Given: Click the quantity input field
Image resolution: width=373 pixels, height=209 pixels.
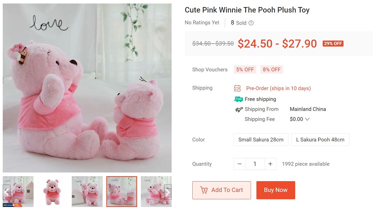Looking at the screenshot, I should [x=254, y=164].
